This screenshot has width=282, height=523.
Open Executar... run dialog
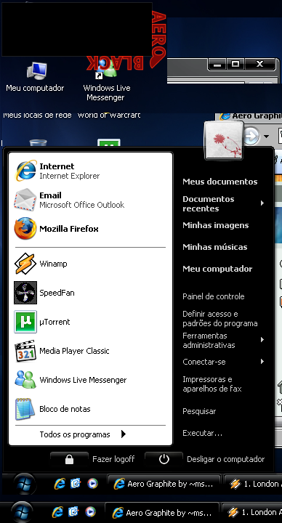click(202, 433)
